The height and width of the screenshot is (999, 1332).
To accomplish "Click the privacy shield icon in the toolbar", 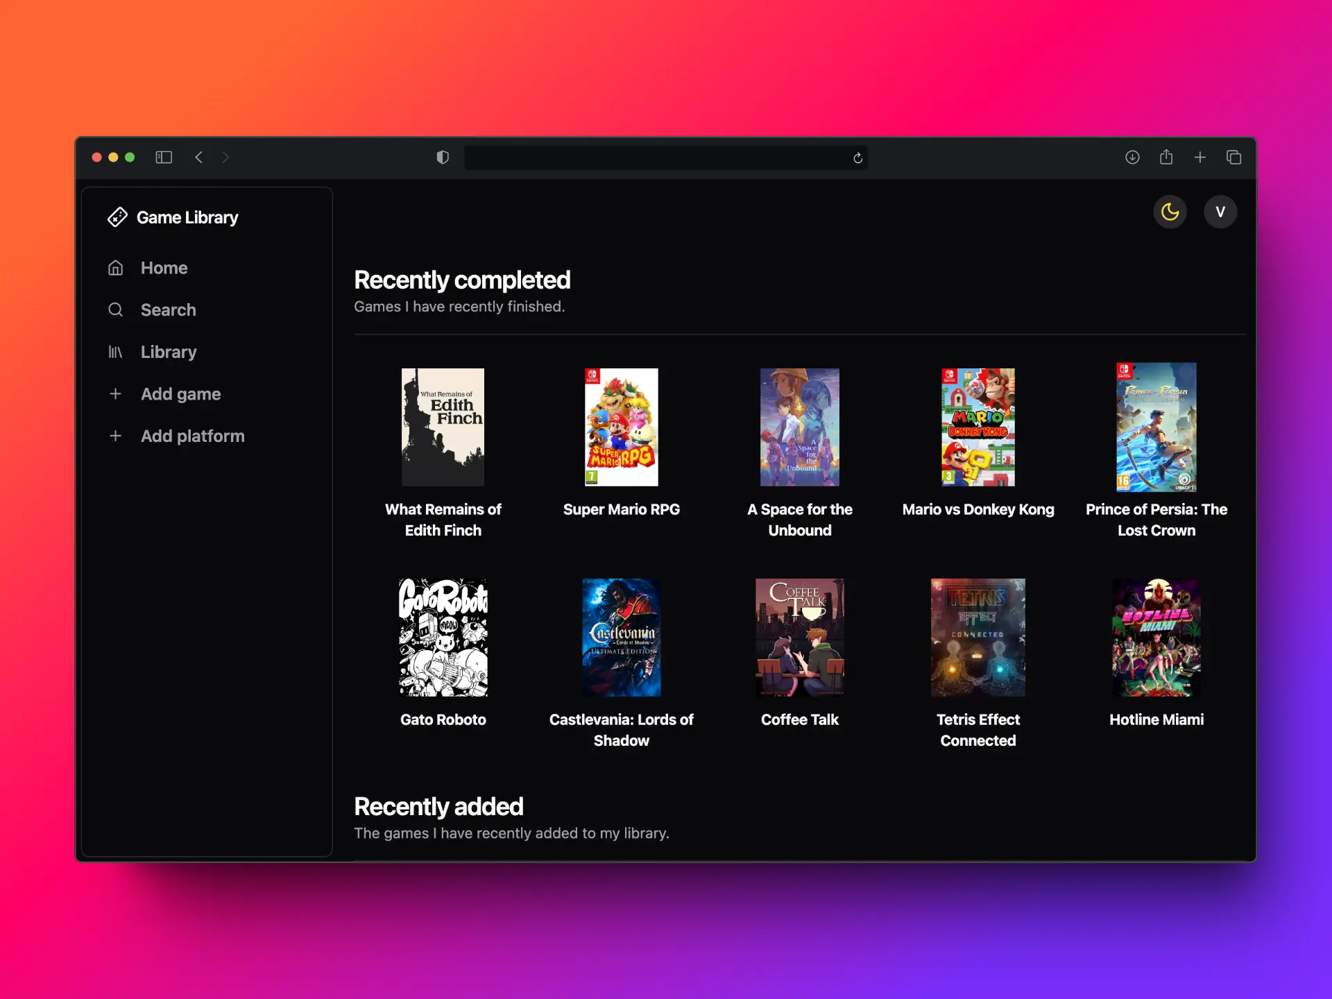I will coord(443,157).
